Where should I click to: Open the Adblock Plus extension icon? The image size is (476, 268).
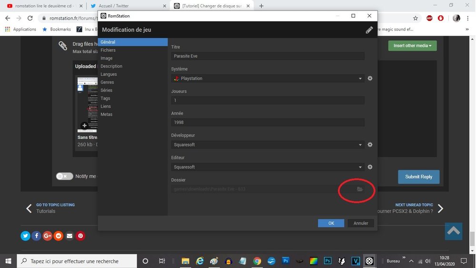pos(429,18)
